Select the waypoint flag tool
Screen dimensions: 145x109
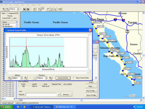point(48,9)
